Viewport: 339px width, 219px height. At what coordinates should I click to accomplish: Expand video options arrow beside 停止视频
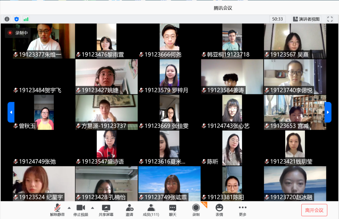click(92, 208)
